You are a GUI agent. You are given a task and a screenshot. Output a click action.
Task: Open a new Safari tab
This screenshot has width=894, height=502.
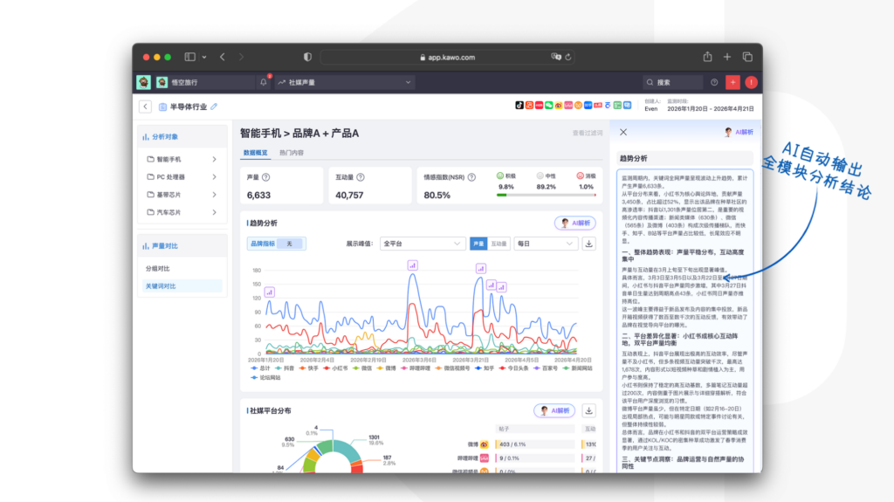727,57
